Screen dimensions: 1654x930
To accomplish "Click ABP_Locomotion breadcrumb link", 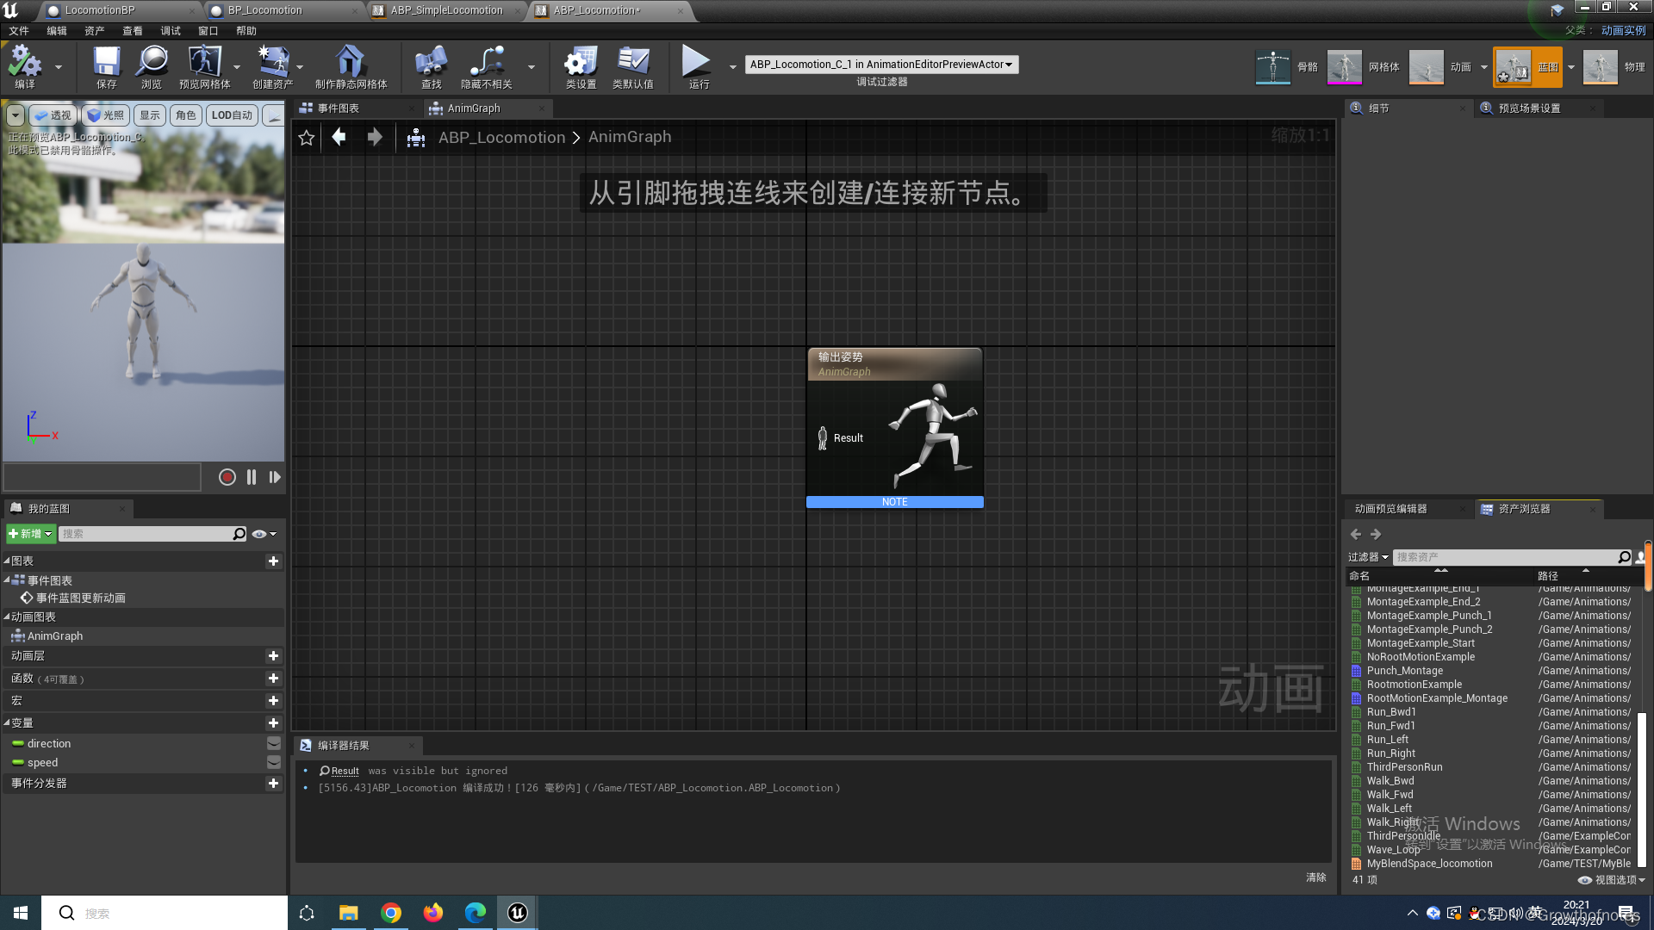I will (501, 137).
